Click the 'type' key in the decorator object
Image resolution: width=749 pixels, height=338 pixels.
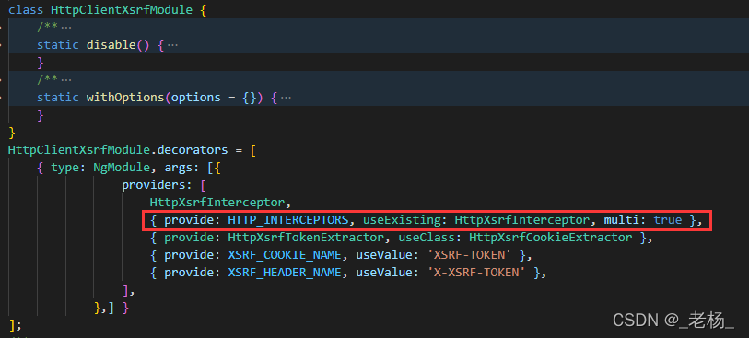65,168
